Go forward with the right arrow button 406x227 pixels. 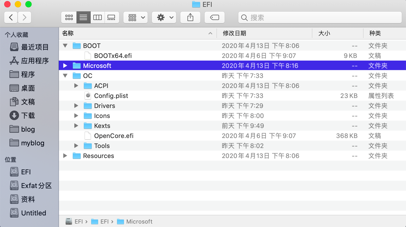click(25, 17)
